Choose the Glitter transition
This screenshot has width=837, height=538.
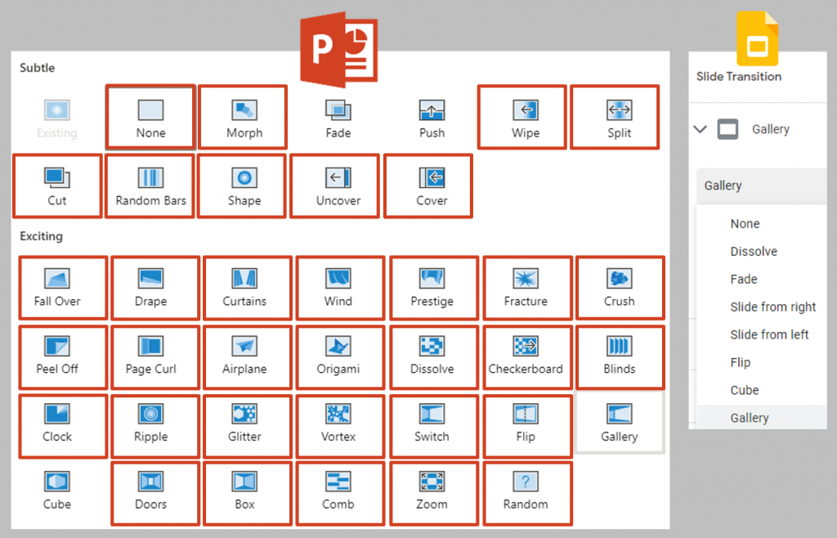point(248,427)
